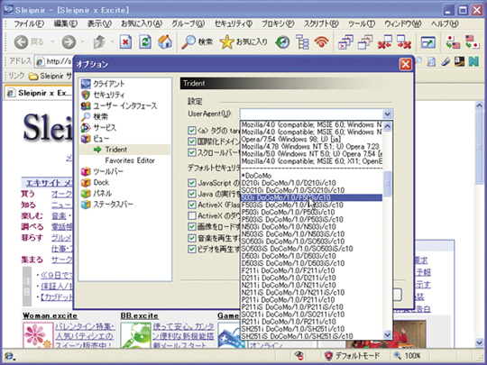Switch to Sleipnir x Ex... page tab

click(x=39, y=93)
